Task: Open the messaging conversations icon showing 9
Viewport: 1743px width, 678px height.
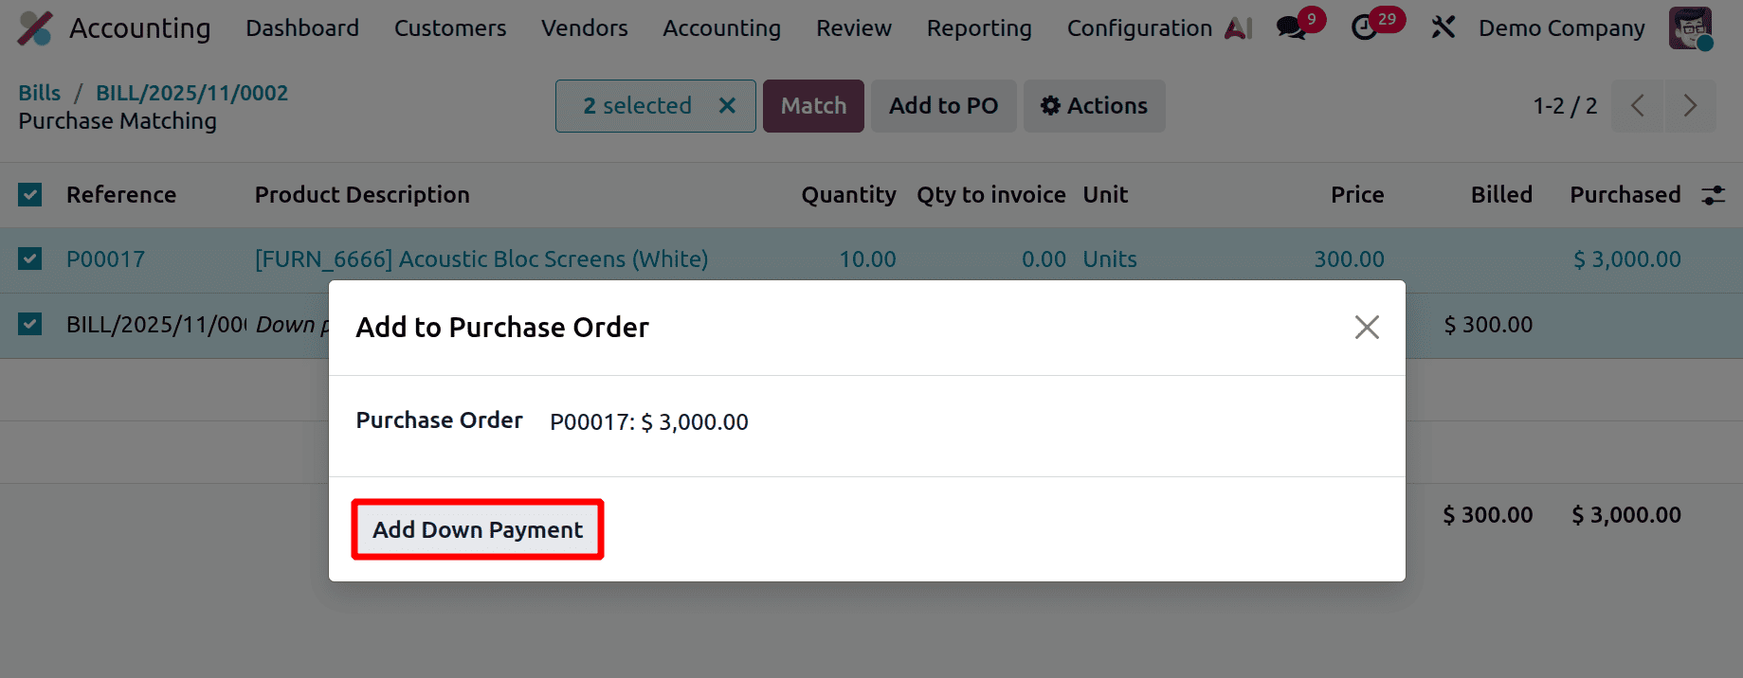Action: pyautogui.click(x=1291, y=28)
